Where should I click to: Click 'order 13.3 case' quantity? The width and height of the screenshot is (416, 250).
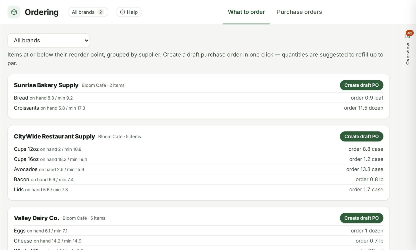pyautogui.click(x=365, y=169)
